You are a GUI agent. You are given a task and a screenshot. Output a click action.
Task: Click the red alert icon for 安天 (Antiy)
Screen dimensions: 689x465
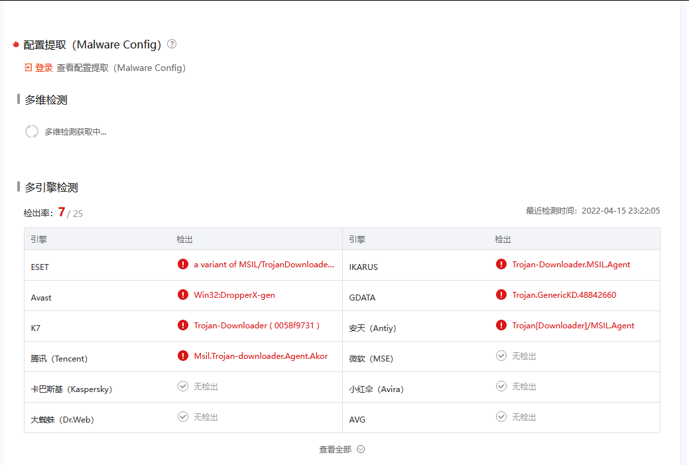point(501,325)
